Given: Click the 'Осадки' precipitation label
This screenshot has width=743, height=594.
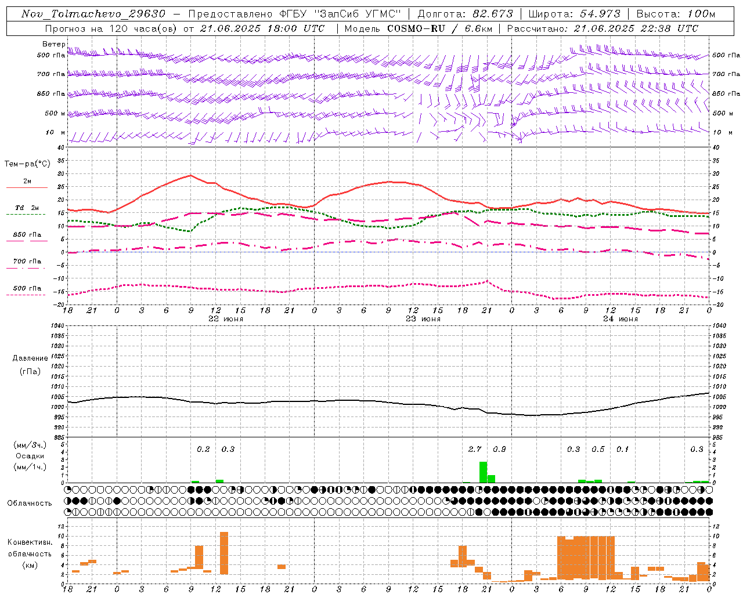Looking at the screenshot, I should point(30,456).
